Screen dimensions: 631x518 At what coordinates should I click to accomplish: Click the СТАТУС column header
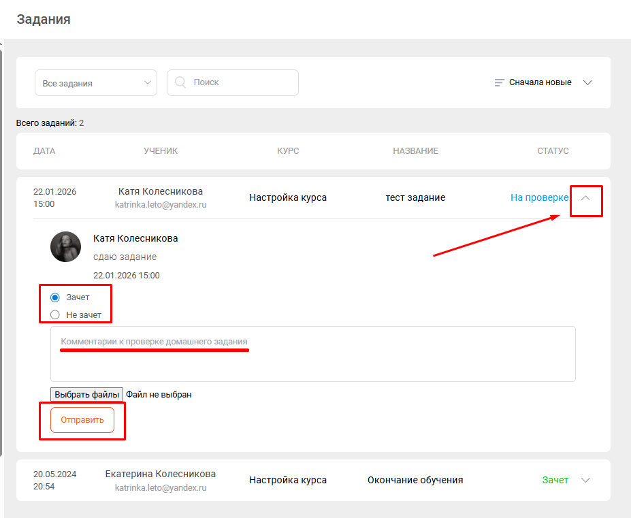point(553,151)
